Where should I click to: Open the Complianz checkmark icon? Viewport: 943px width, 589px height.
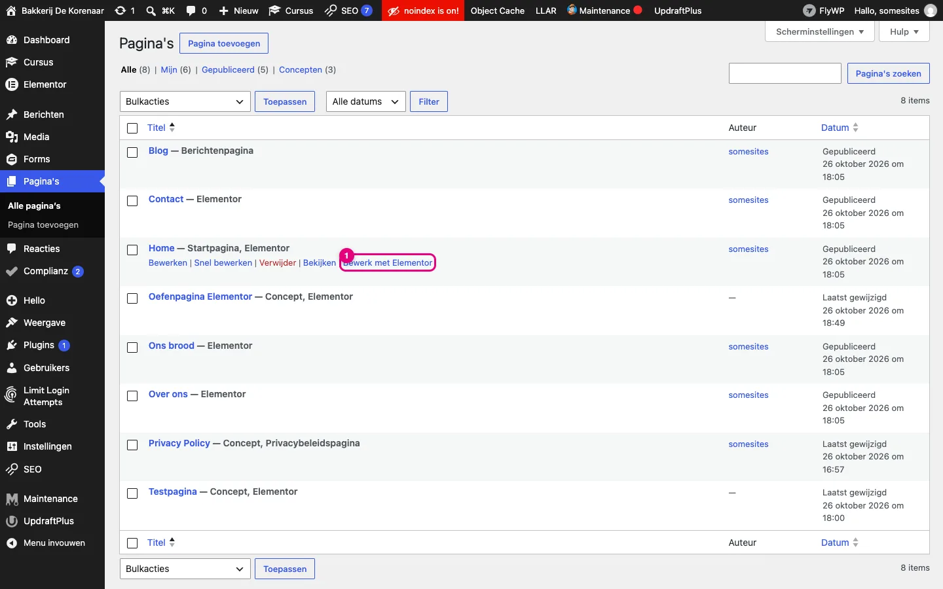tap(11, 271)
